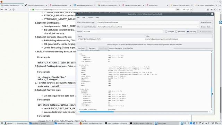
Task: Enable the Grouped checkbox
Action: (x=166, y=32)
